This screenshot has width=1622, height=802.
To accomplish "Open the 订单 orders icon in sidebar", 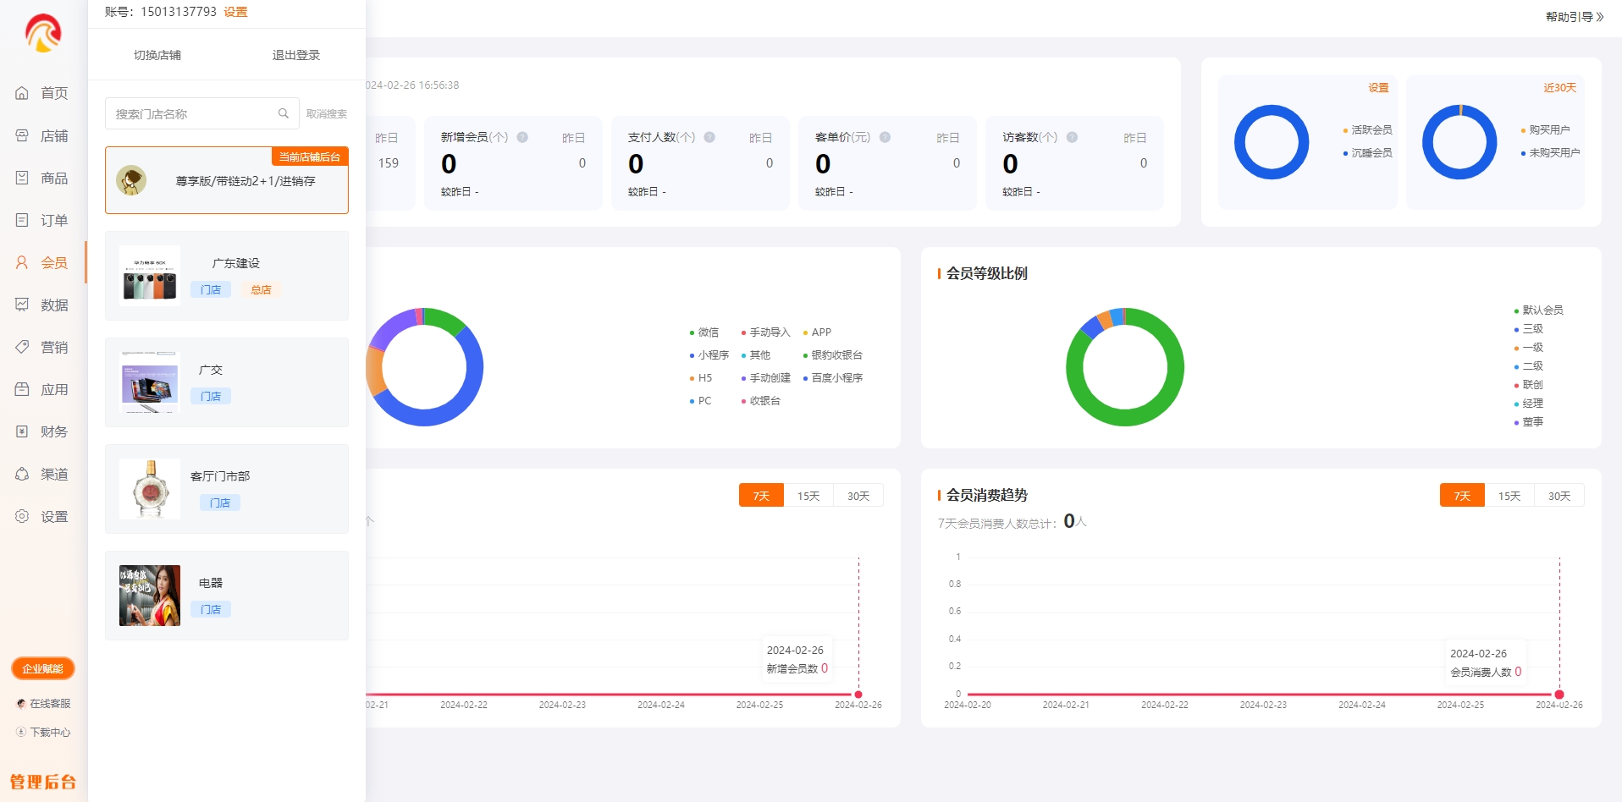I will [x=22, y=220].
